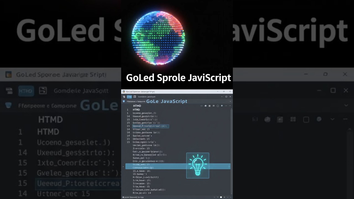Click code line H:tee_re_haneecied e(l-3):
Screen dimensions: 354x199
click(x=150, y=155)
